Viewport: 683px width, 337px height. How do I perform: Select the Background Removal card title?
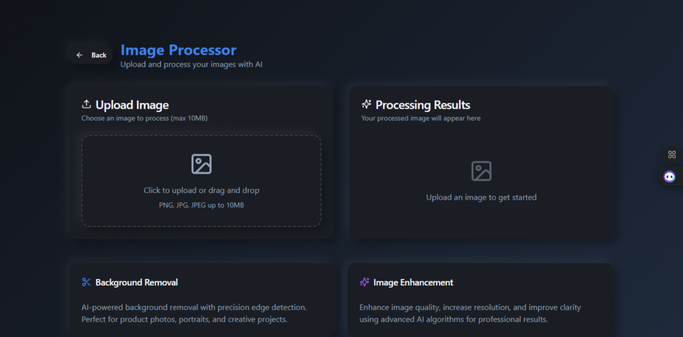coord(137,282)
